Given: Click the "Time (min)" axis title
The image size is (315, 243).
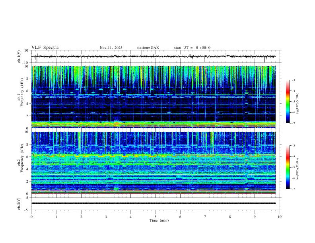Looking at the screenshot, I should [159, 220].
